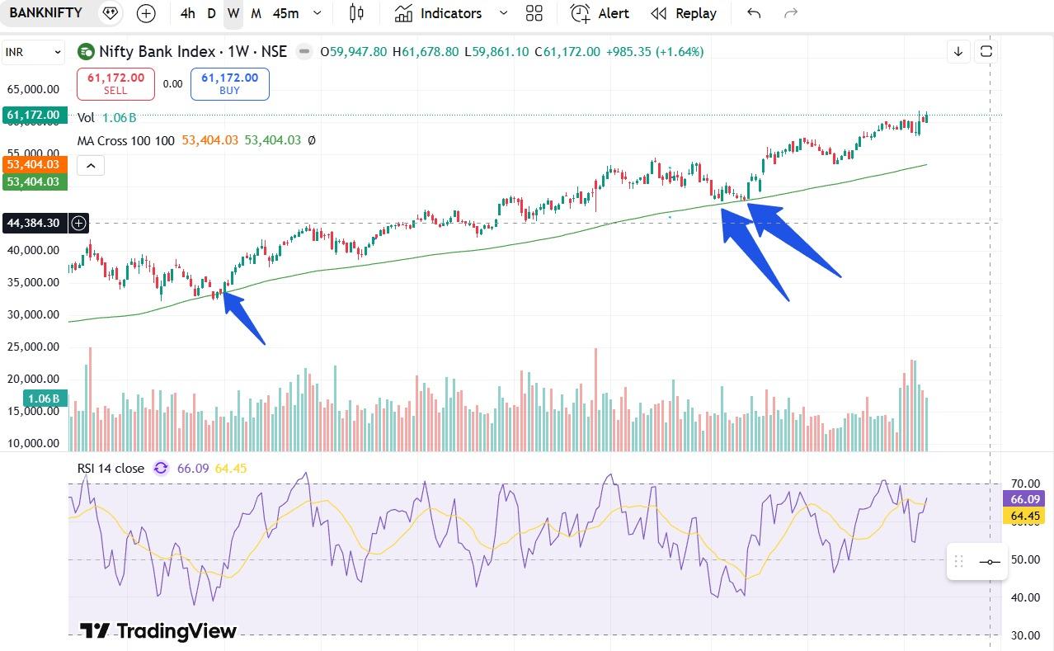Click the diamond premium badge icon
Image resolution: width=1054 pixels, height=651 pixels.
click(x=110, y=13)
